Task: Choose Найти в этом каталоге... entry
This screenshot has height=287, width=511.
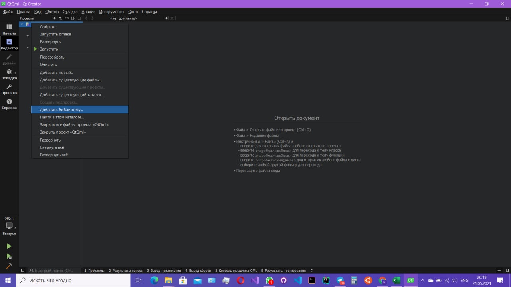Action: tap(79, 117)
